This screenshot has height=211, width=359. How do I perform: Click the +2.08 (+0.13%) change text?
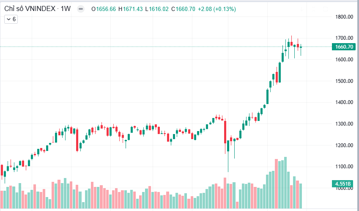click(x=217, y=9)
